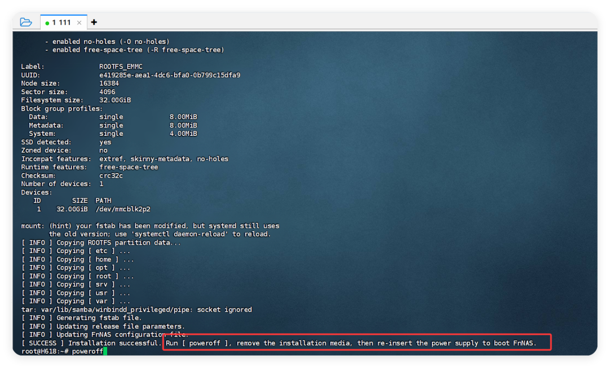Click the "Generating fstab file." line
Screen dimensions: 609x367
(82, 318)
